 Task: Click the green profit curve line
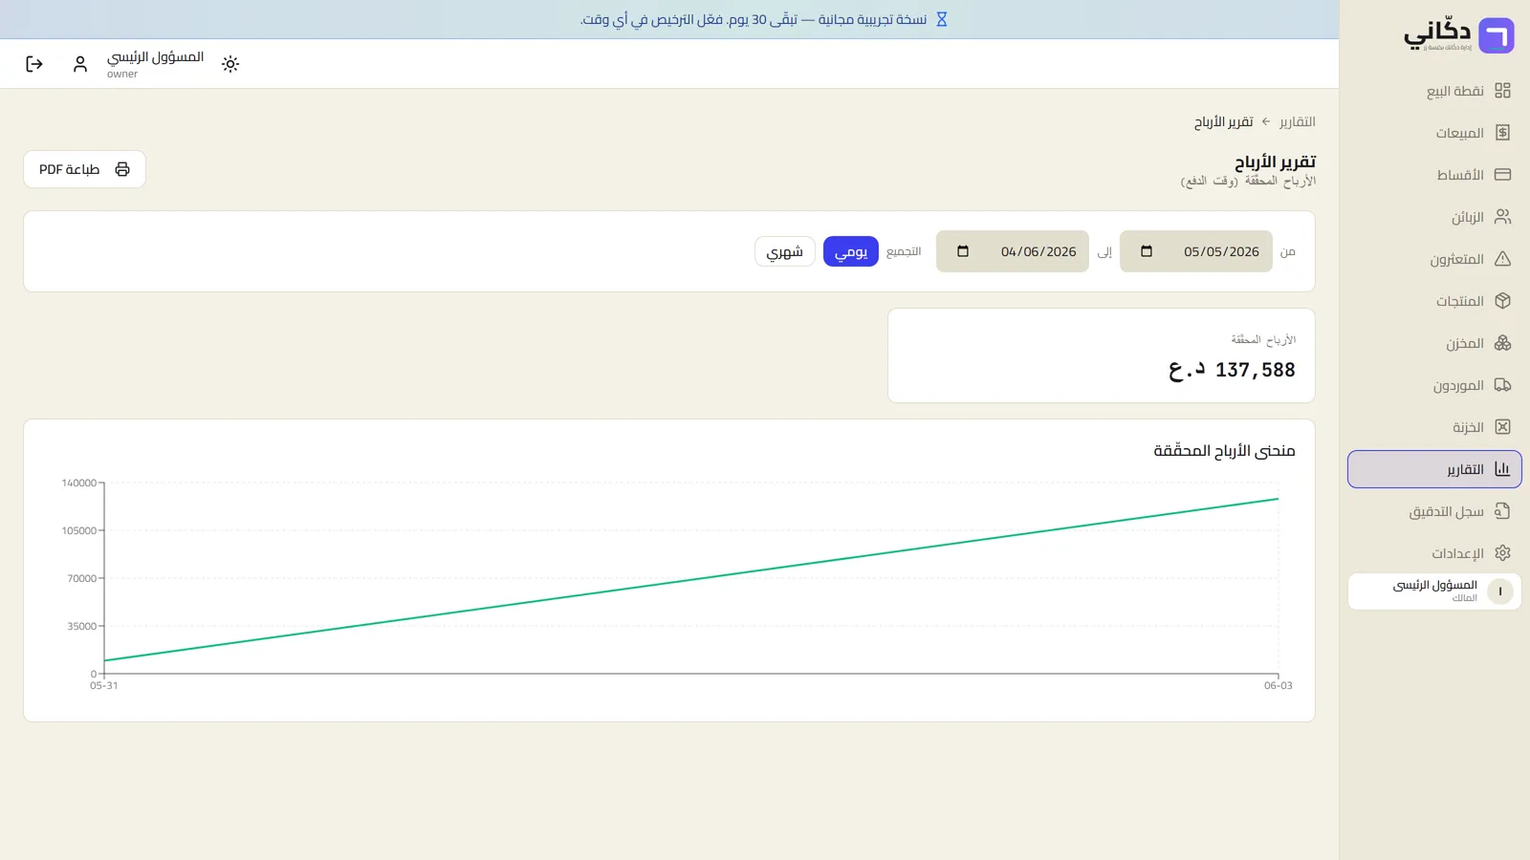tap(691, 579)
